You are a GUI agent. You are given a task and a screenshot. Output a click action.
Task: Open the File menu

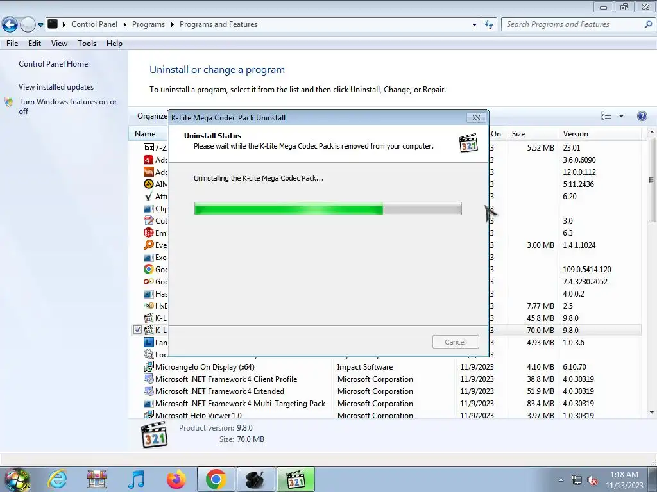pyautogui.click(x=12, y=44)
